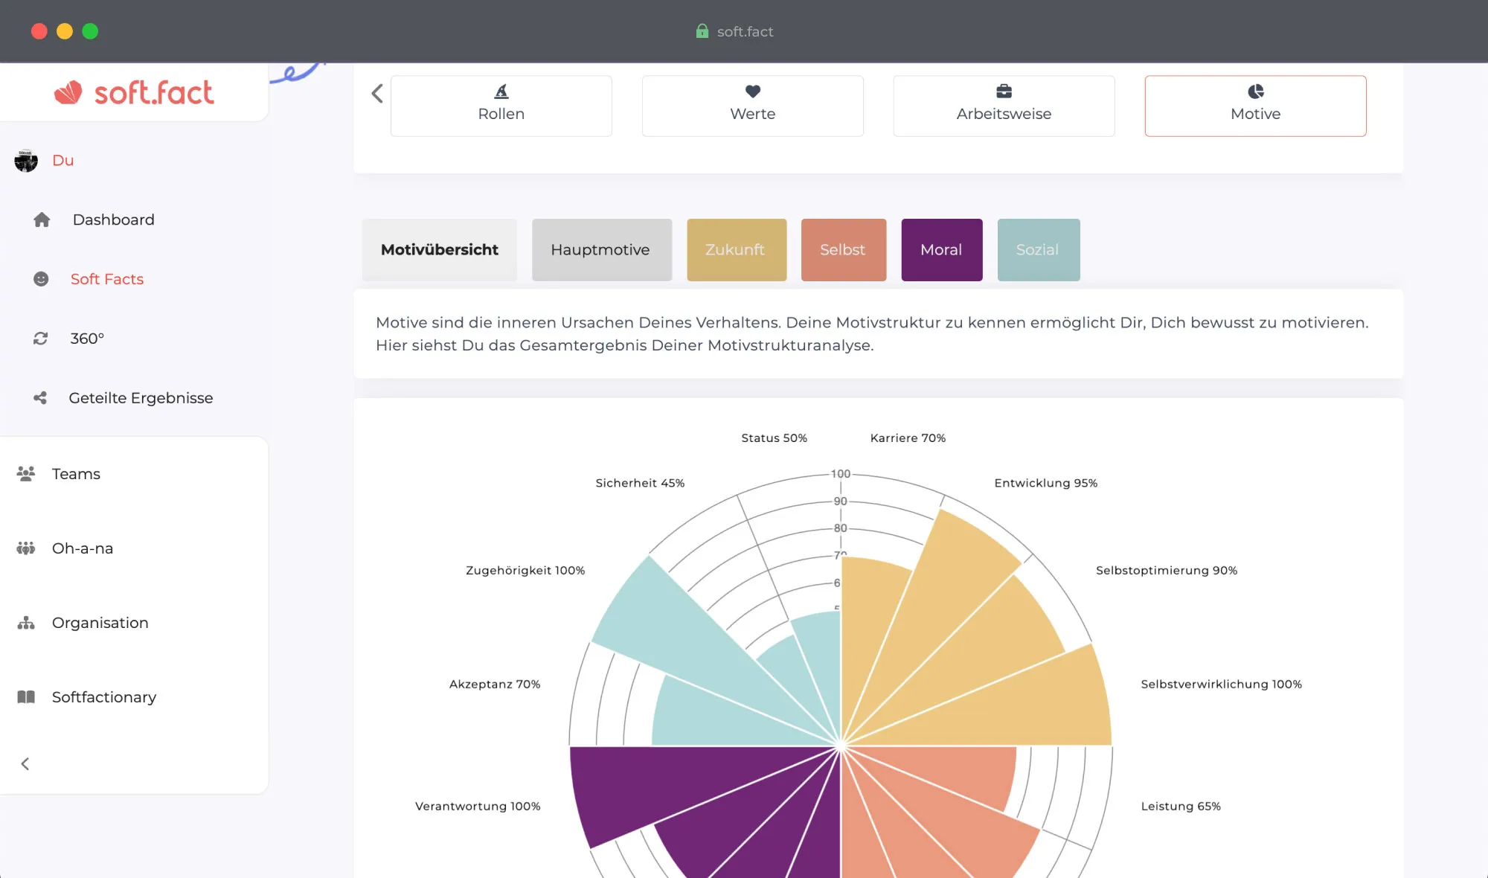The height and width of the screenshot is (878, 1488).
Task: Click the Teams people icon
Action: coord(26,474)
